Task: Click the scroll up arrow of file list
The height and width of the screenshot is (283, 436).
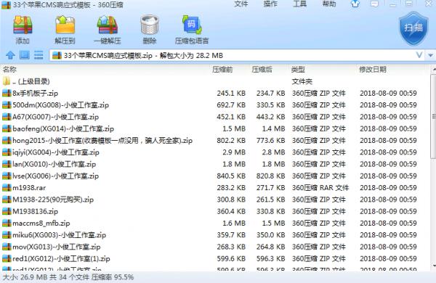Action: pos(433,69)
